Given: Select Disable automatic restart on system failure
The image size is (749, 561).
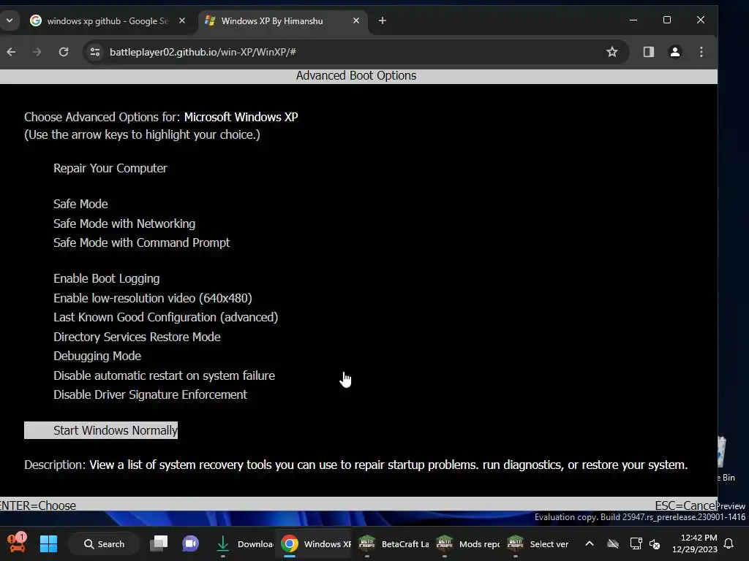Looking at the screenshot, I should click(x=165, y=375).
